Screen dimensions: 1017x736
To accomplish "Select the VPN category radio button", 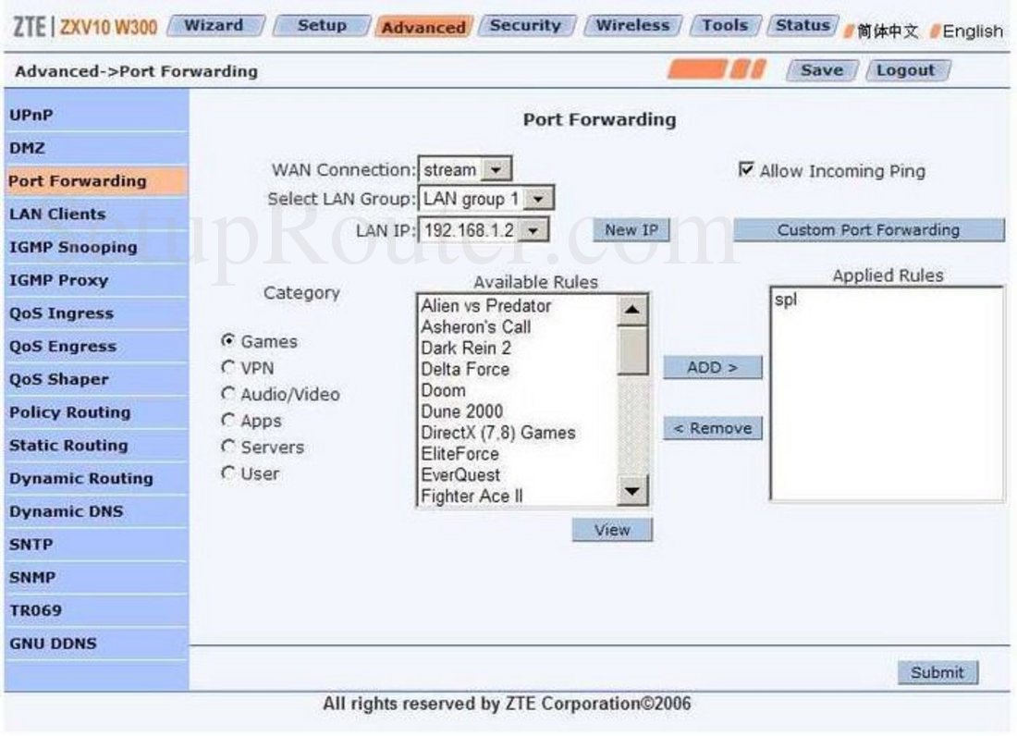I will (x=227, y=367).
